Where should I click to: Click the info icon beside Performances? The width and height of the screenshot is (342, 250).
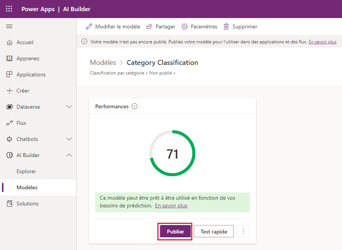(x=135, y=106)
